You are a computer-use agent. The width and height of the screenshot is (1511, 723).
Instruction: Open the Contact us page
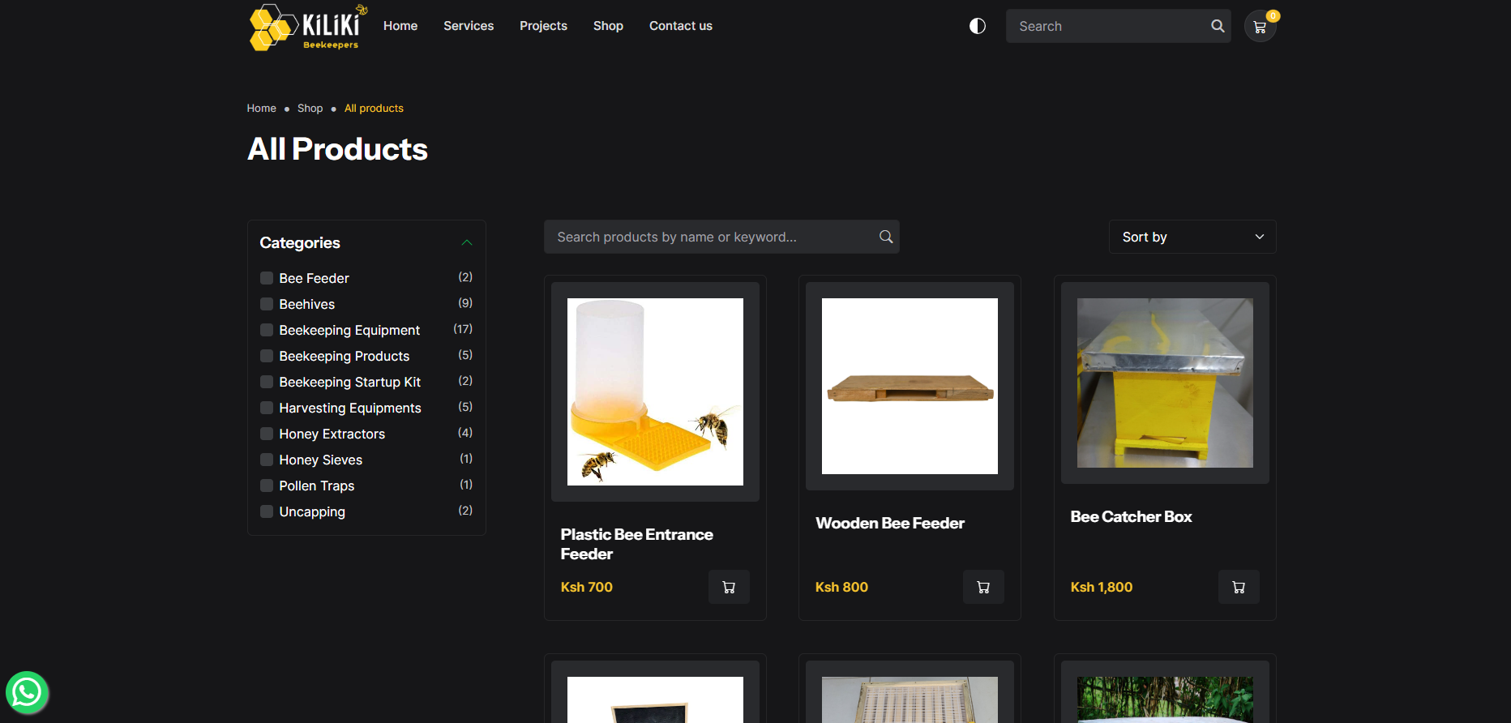681,26
